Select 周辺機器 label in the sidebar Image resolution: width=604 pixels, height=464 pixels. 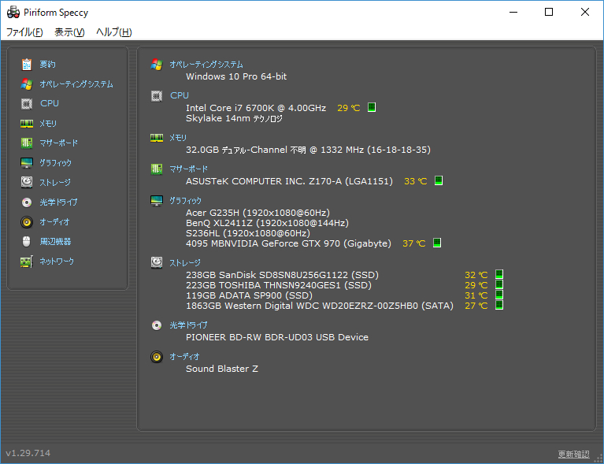(x=55, y=242)
